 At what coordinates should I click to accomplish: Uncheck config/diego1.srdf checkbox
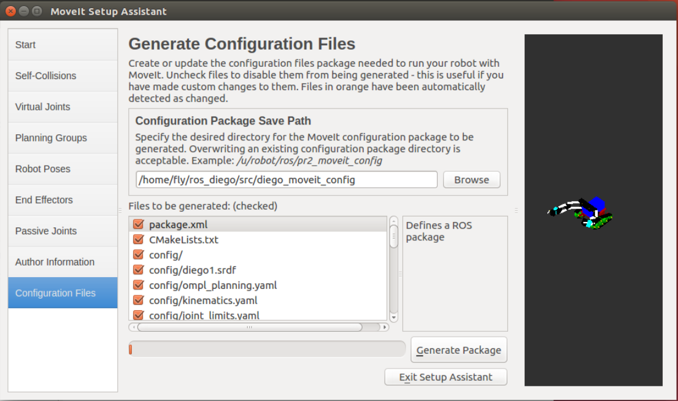[139, 270]
